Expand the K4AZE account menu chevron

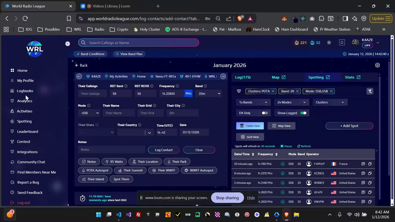pyautogui.click(x=378, y=43)
